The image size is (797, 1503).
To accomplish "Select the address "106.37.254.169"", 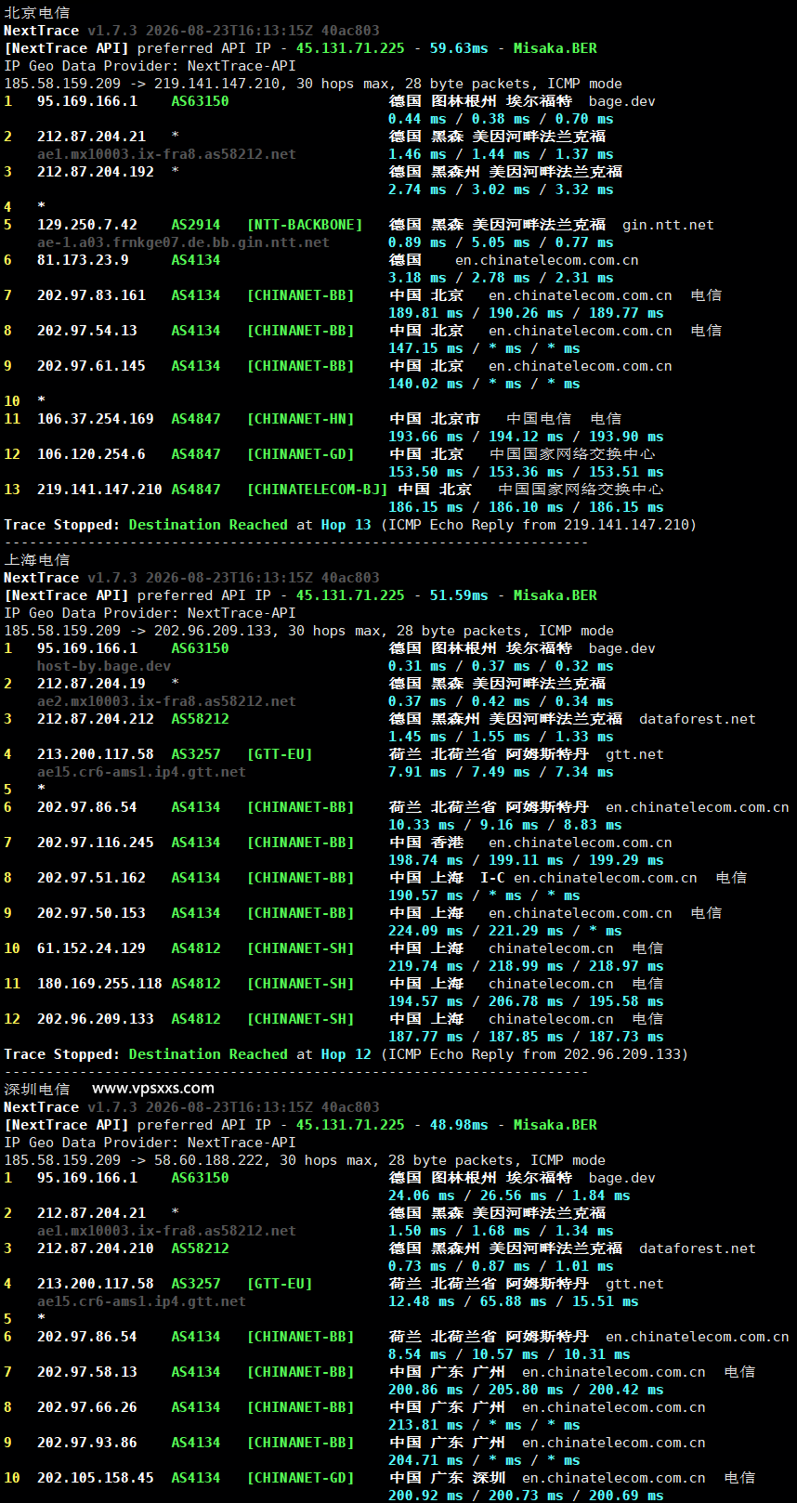I will click(96, 419).
